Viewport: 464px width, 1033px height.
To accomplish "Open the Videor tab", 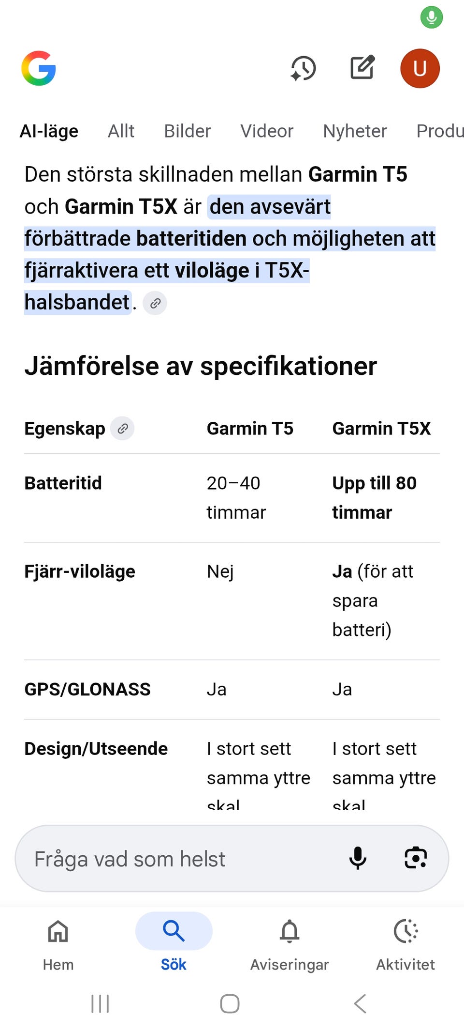I will pyautogui.click(x=267, y=131).
